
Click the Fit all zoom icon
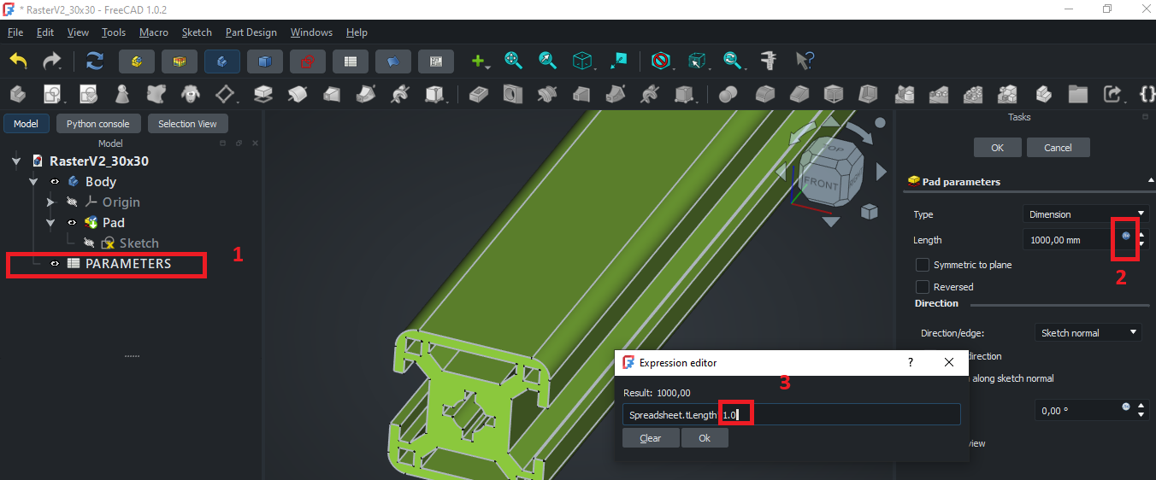tap(513, 61)
